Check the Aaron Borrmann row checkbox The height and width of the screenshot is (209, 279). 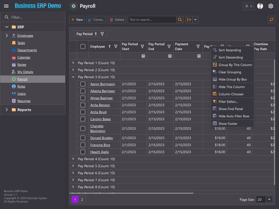point(83,84)
